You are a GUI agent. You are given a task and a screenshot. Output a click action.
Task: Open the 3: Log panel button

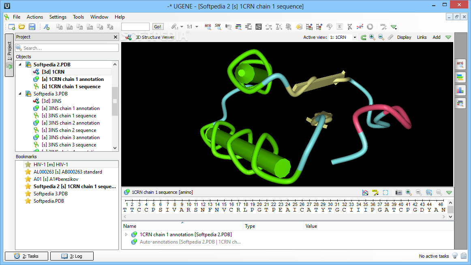[x=72, y=256]
